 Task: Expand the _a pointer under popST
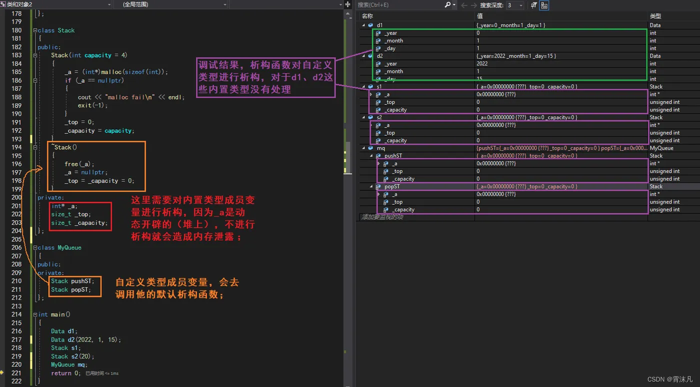point(379,194)
